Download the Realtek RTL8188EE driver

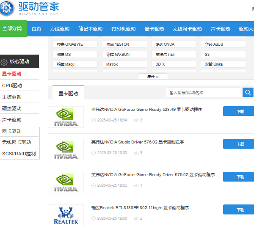pyautogui.click(x=240, y=210)
